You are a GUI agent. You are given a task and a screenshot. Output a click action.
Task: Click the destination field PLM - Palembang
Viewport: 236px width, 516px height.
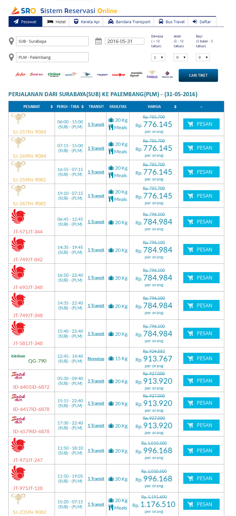[x=52, y=57]
